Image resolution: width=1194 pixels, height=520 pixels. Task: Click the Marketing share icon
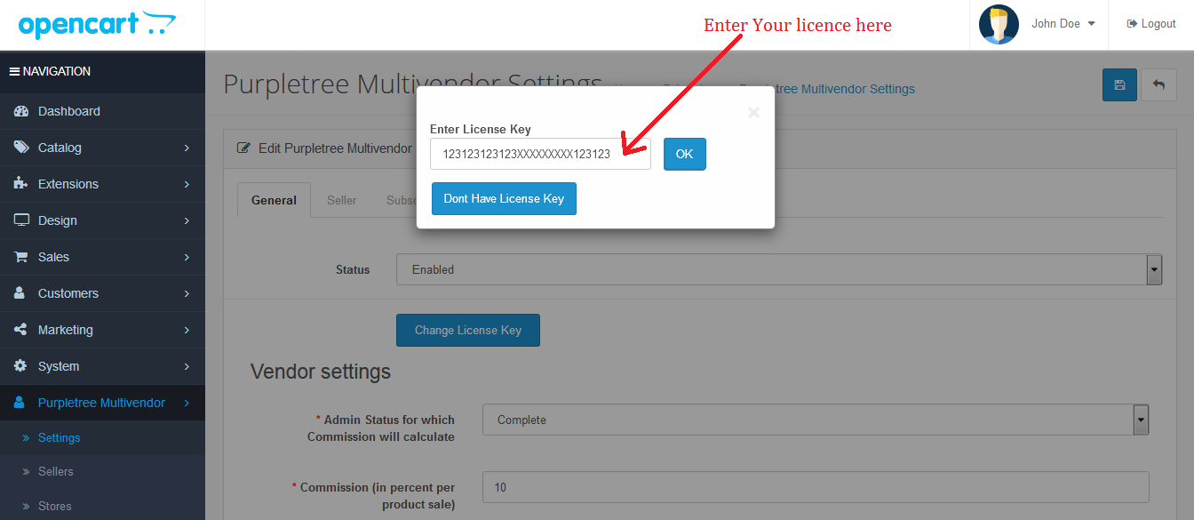click(20, 330)
